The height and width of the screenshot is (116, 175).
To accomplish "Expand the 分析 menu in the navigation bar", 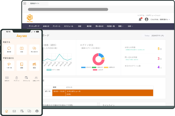I will pos(130,26).
